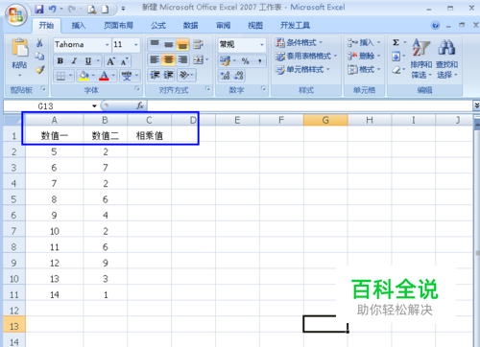Copy the selection using the copy icon
Image resolution: width=480 pixels, height=347 pixels.
pyautogui.click(x=39, y=57)
